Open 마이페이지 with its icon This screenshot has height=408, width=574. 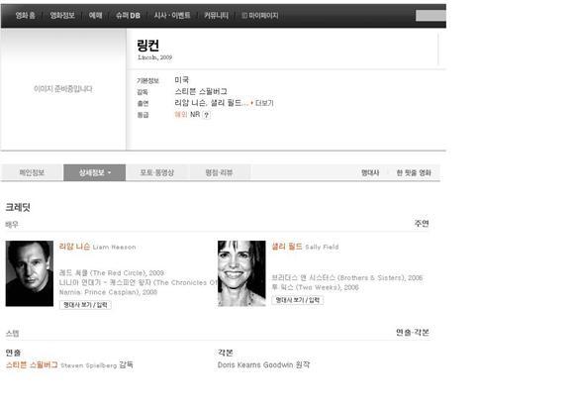tap(260, 15)
